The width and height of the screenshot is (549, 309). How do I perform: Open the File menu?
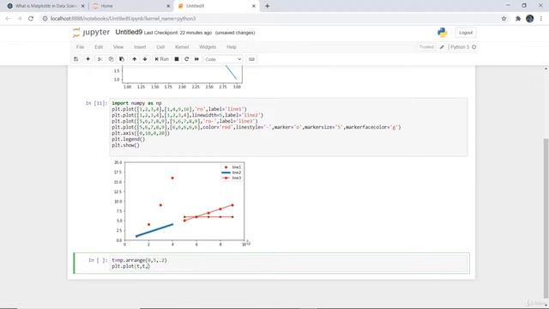[80, 47]
